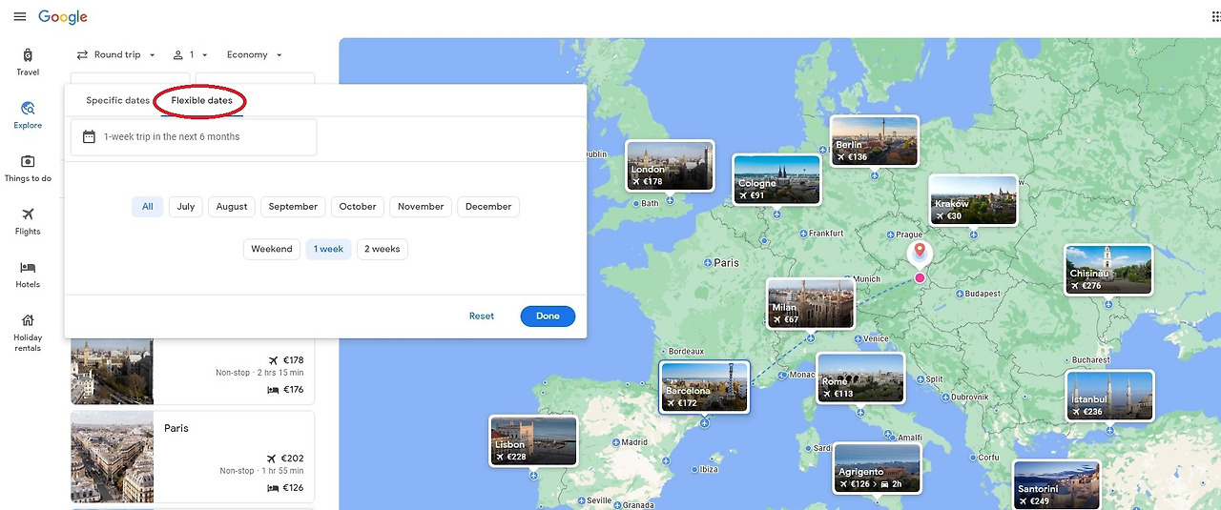Switch to the Specific dates tab
Screen dimensions: 1221x510
[117, 100]
